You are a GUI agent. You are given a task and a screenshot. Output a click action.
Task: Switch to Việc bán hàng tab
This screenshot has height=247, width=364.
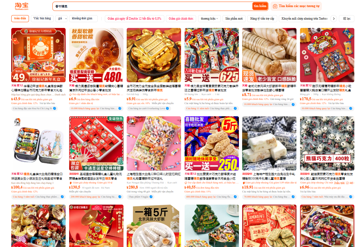pyautogui.click(x=42, y=19)
